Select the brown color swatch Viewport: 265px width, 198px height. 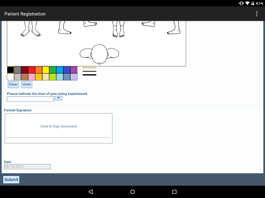click(24, 77)
